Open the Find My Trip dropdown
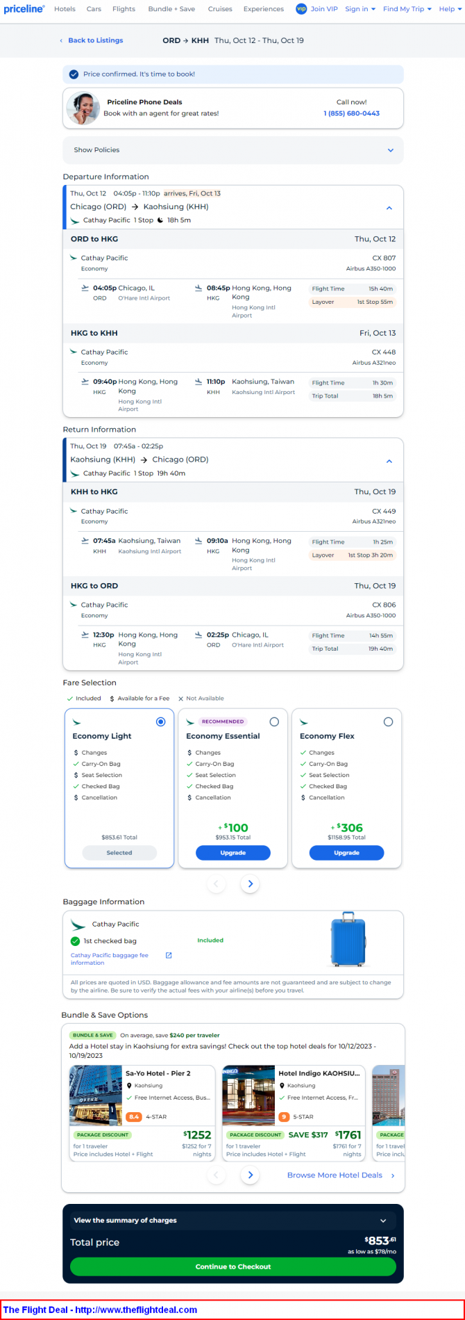This screenshot has height=1320, width=465. tap(407, 9)
